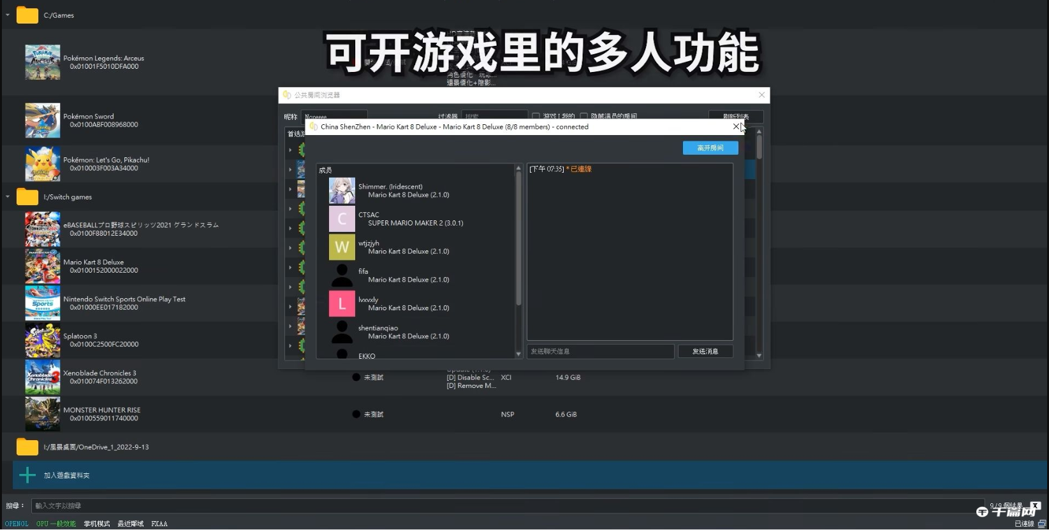Toggle FXAA anti-aliasing in status bar
This screenshot has height=530, width=1049.
[159, 524]
